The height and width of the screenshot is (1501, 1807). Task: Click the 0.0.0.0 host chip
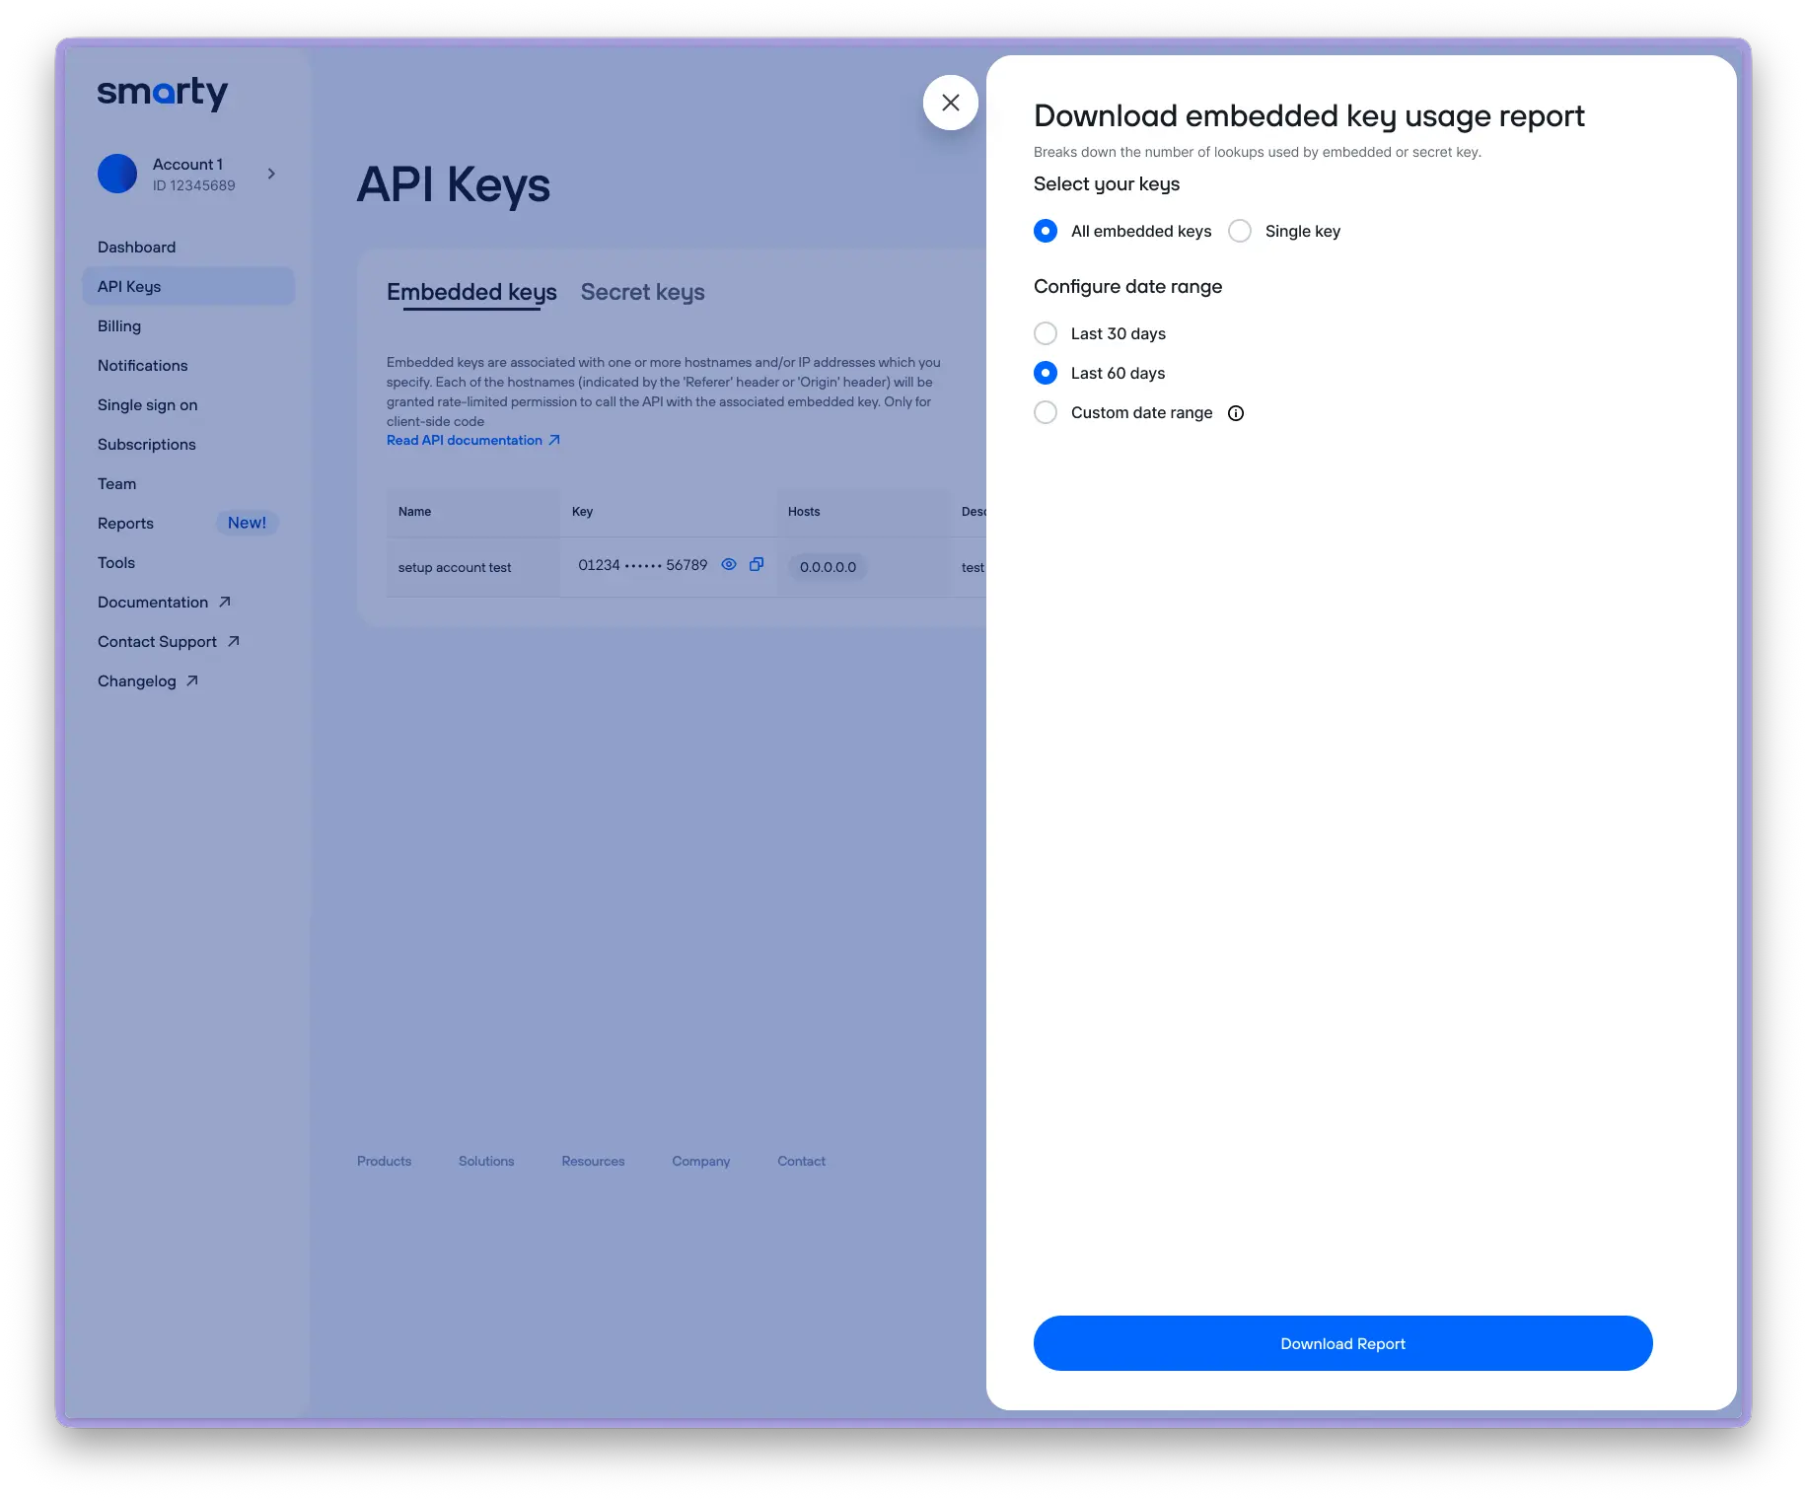tap(828, 567)
